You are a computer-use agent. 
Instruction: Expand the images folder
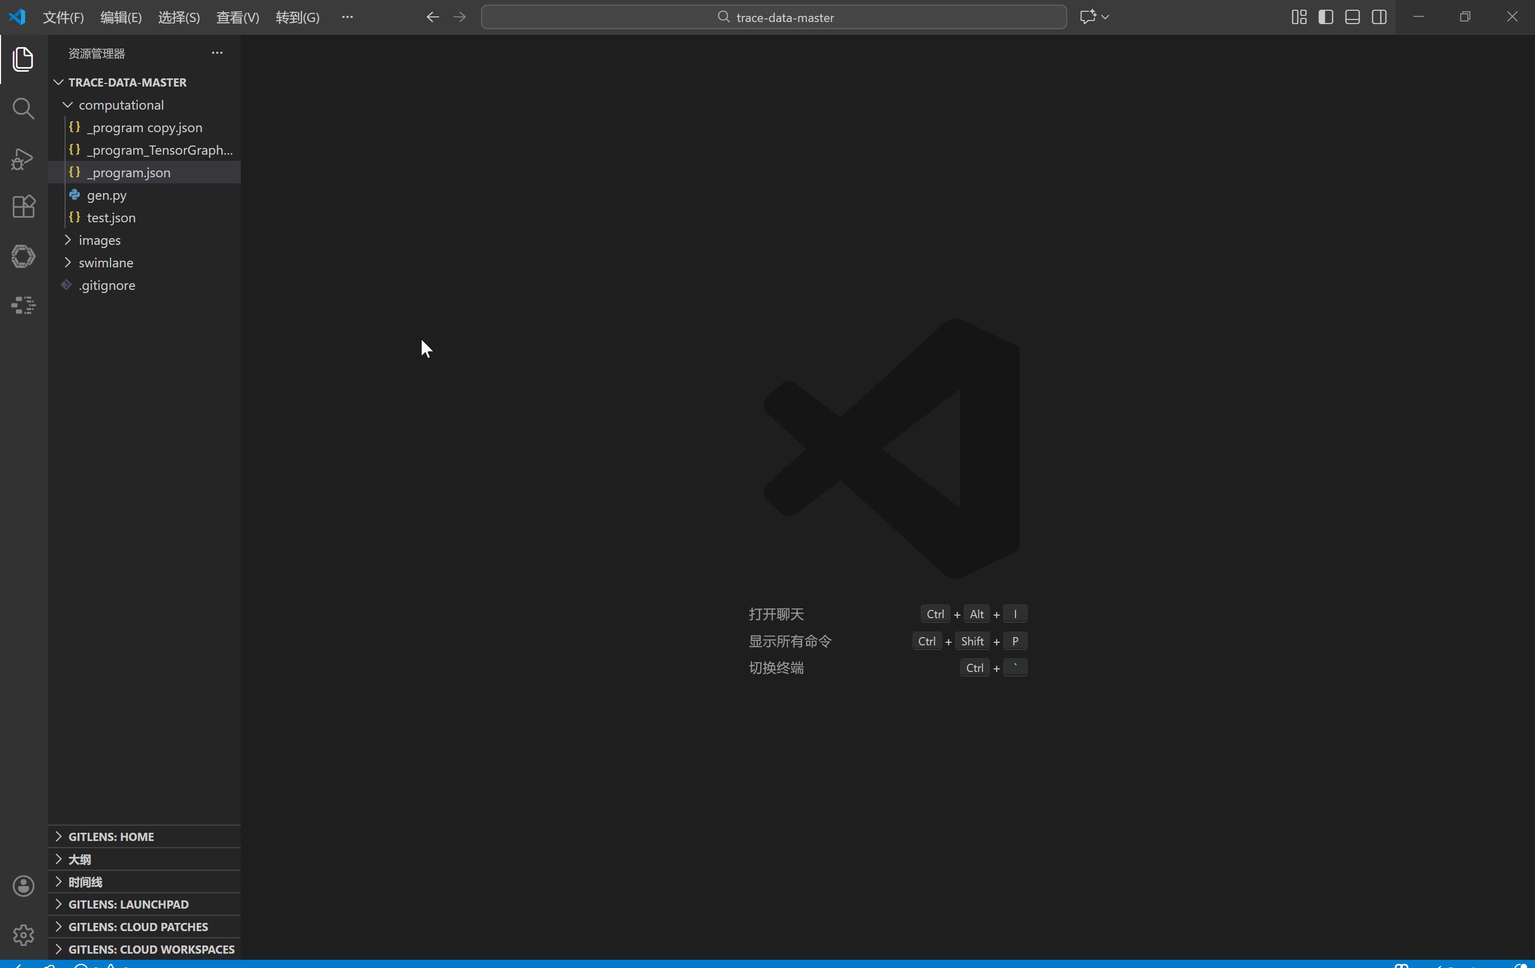[99, 240]
